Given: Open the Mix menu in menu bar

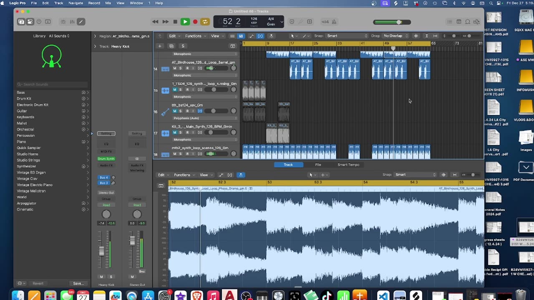Looking at the screenshot, I should pyautogui.click(x=108, y=3).
